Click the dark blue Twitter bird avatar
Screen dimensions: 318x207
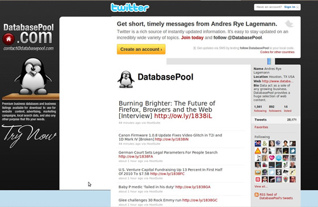(292, 151)
